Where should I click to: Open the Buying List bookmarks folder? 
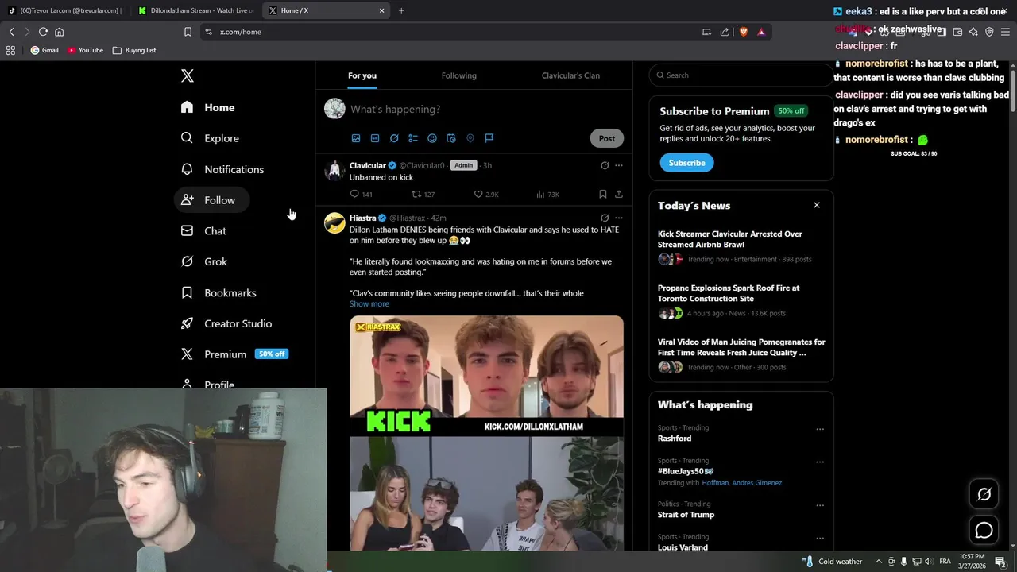134,50
